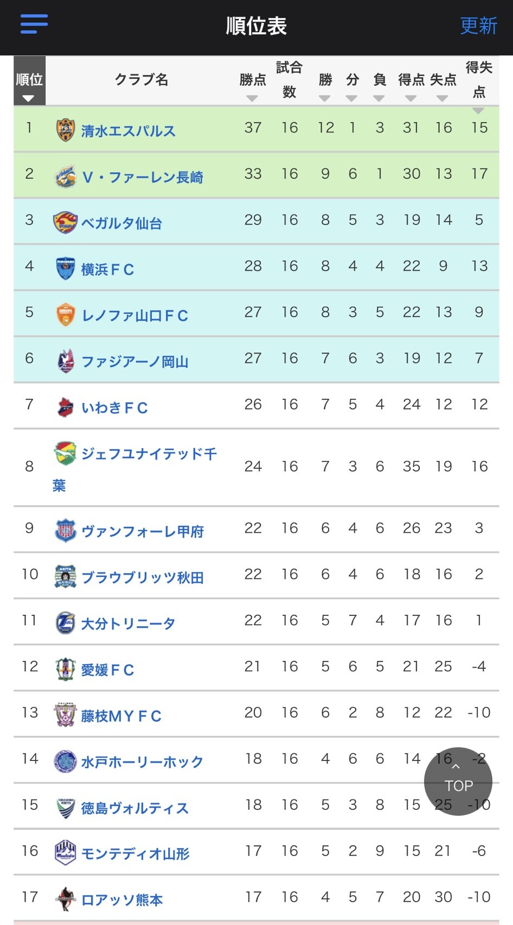Click the ベガルタ仙台 club crest

pos(66,223)
